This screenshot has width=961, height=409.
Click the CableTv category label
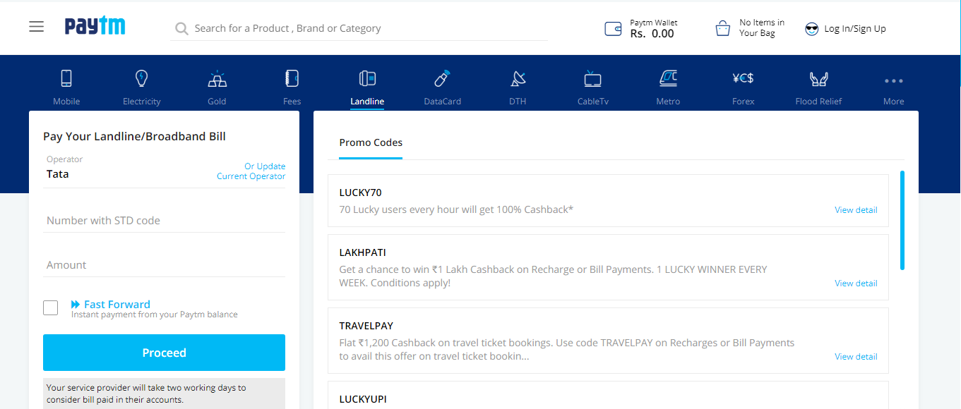point(592,102)
